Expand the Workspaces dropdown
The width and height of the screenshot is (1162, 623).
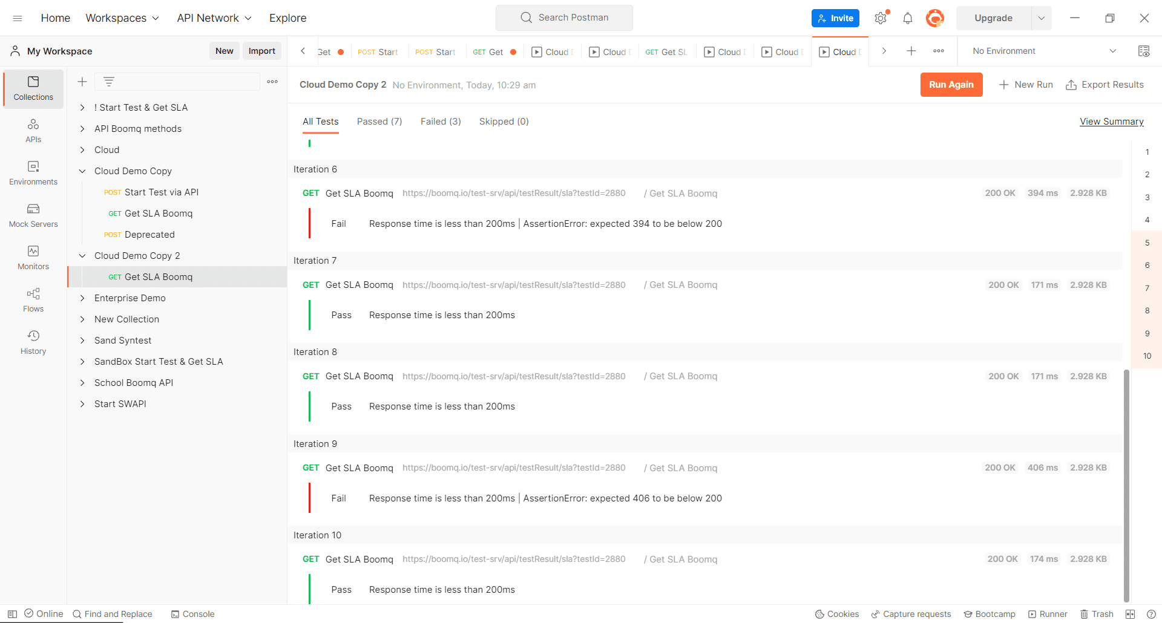pyautogui.click(x=122, y=18)
